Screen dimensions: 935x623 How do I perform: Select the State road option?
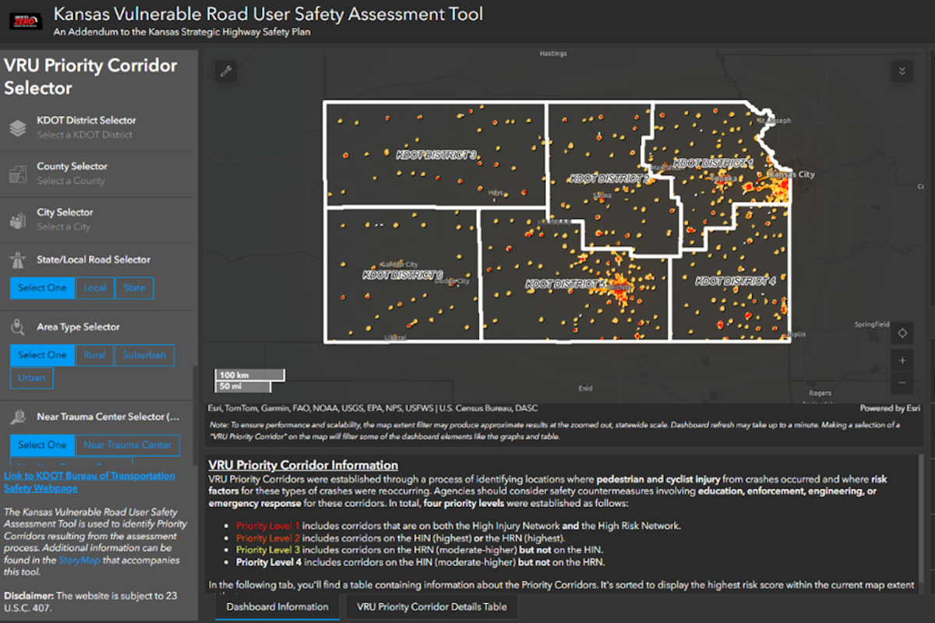point(134,288)
